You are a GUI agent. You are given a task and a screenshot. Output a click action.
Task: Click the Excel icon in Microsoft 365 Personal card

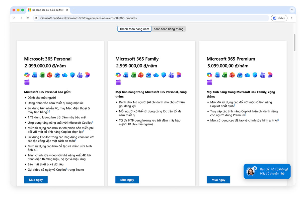click(42, 75)
